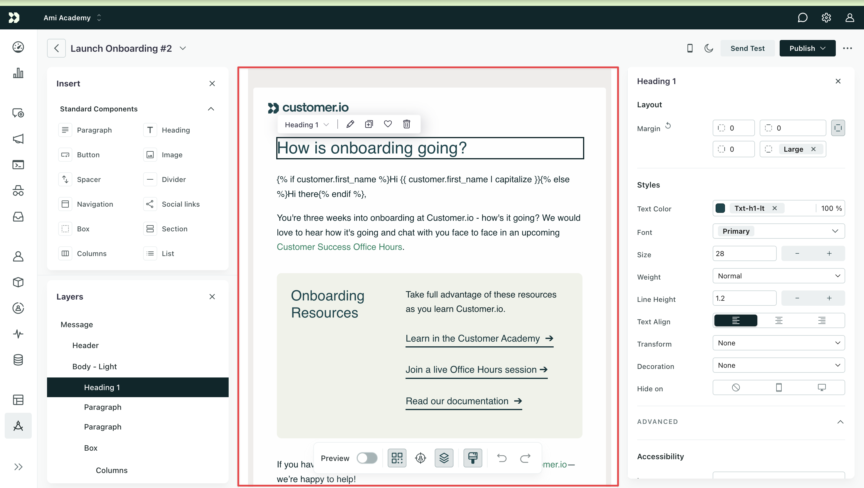This screenshot has width=864, height=488.
Task: Click the Size input field
Action: click(744, 253)
